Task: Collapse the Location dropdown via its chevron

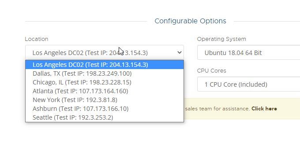Action: click(179, 52)
